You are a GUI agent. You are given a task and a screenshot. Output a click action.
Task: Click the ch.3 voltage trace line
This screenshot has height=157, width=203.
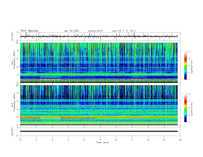(x=99, y=131)
